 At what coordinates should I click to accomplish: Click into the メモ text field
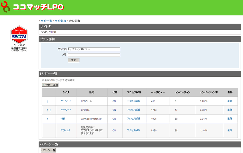point(94,55)
